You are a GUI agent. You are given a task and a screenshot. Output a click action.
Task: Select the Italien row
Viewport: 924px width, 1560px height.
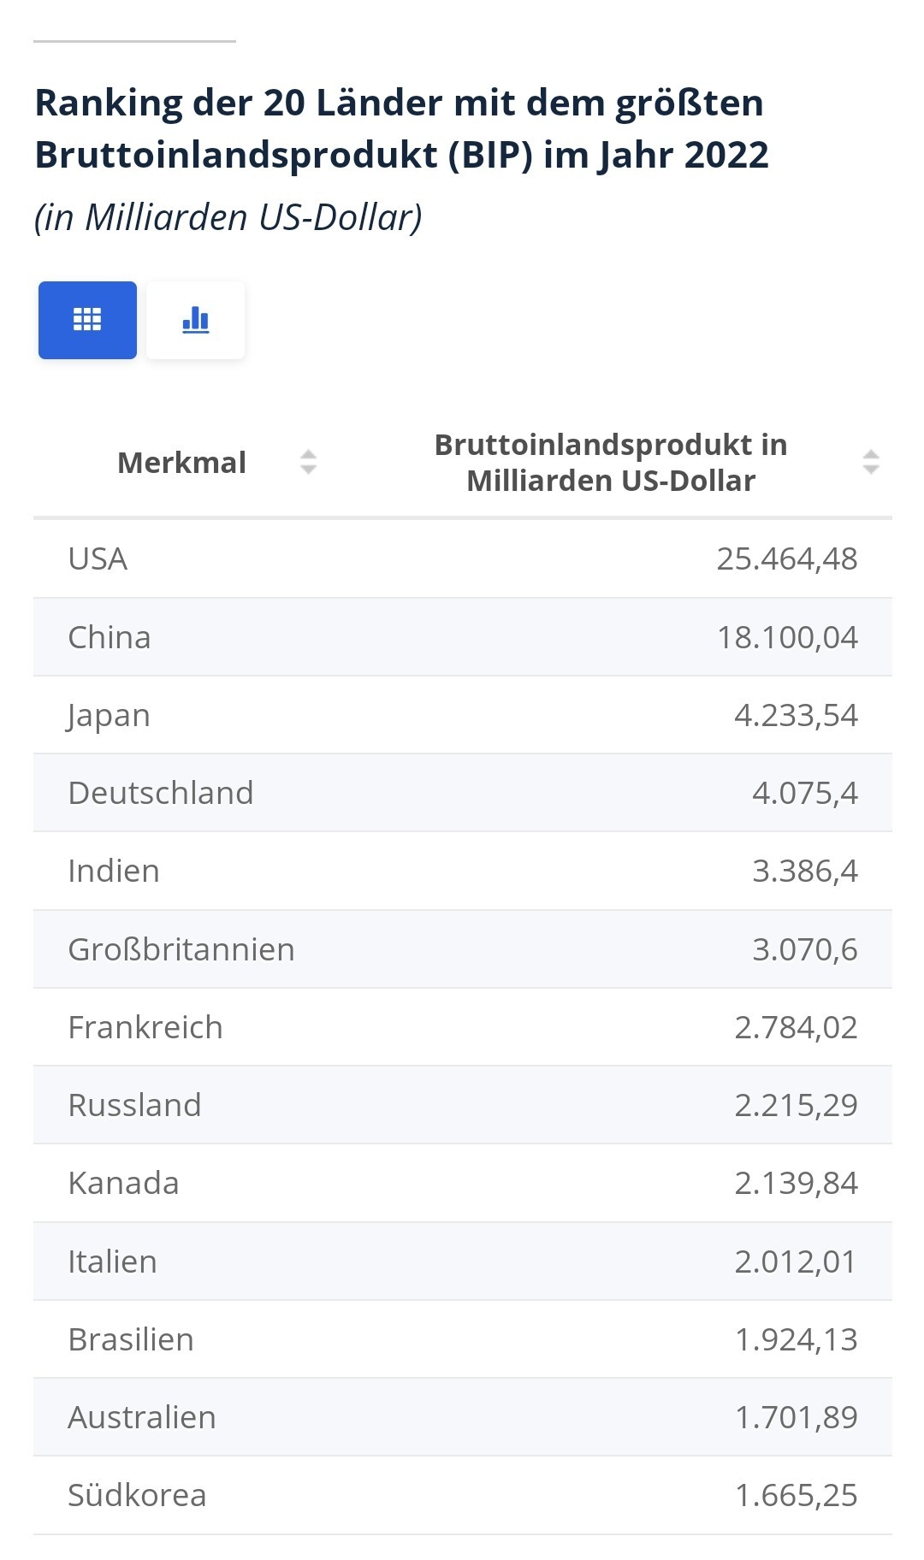coord(463,1262)
